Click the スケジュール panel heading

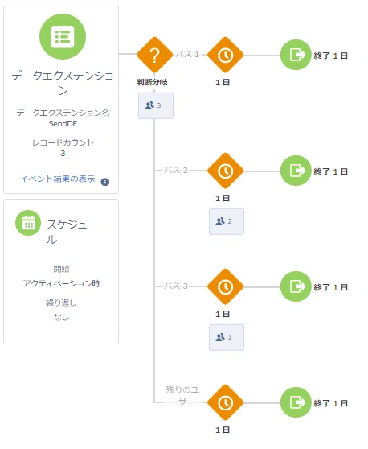pyautogui.click(x=72, y=232)
